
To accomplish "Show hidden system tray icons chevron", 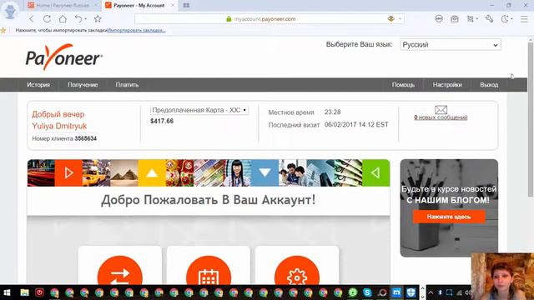I will click(431, 292).
